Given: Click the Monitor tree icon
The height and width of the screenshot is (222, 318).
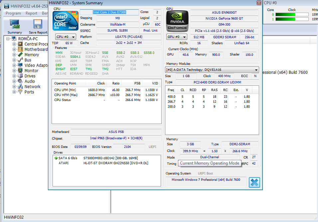Looking at the screenshot, I should (x=20, y=70).
